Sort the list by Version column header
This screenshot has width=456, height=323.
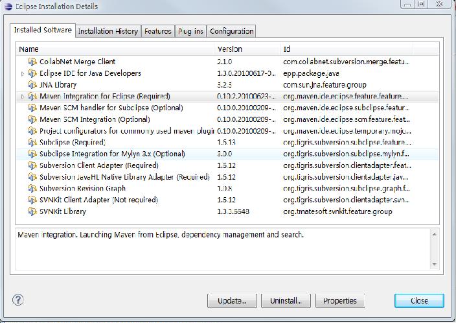click(x=247, y=49)
